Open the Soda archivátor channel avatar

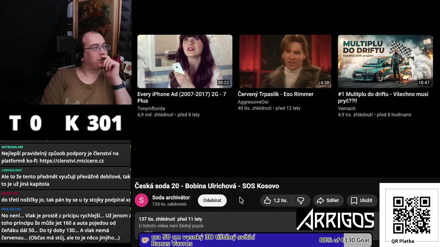(141, 200)
